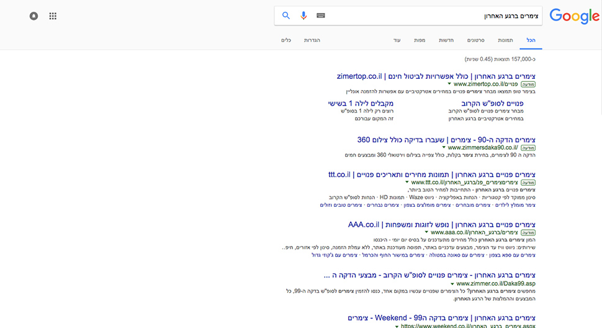Open the account notifications icon
Screen dimensions: 602x328
pyautogui.click(x=34, y=16)
